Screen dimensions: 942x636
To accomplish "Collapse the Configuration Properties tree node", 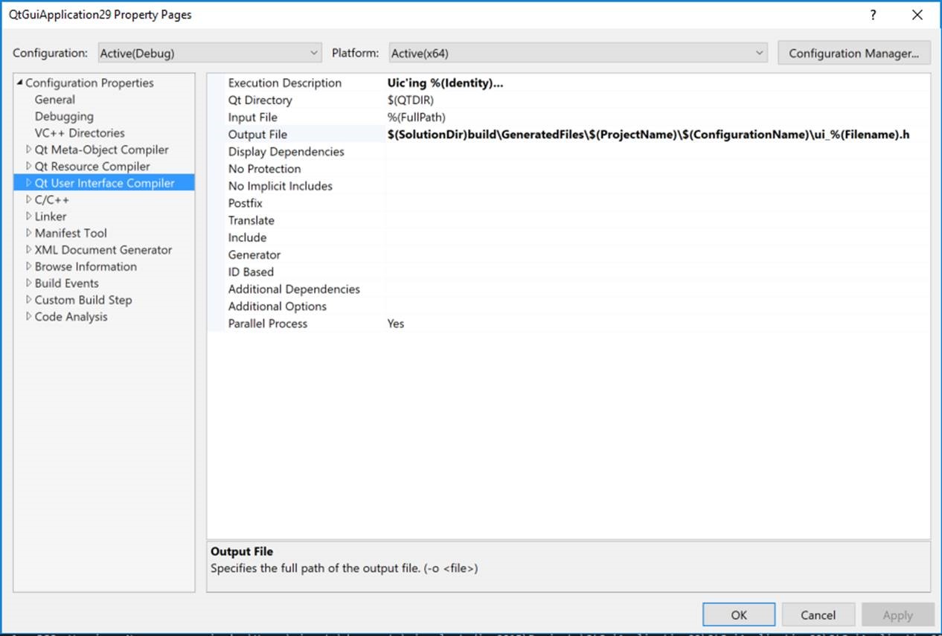I will tap(20, 83).
